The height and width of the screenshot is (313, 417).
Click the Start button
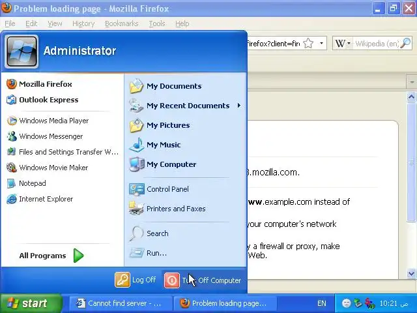coord(31,303)
